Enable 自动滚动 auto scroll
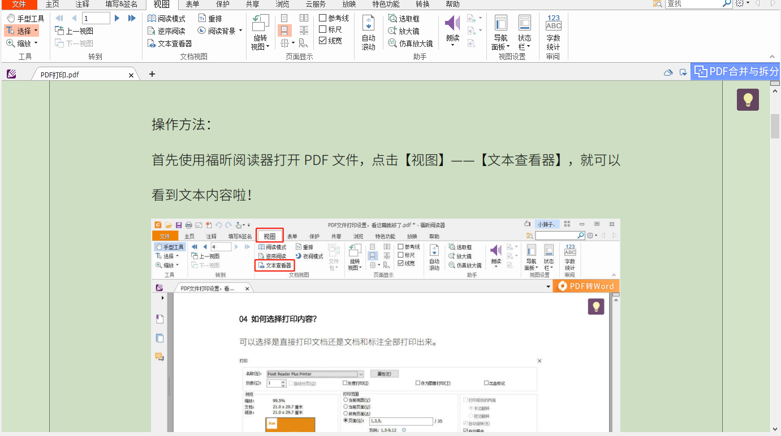 click(x=368, y=31)
